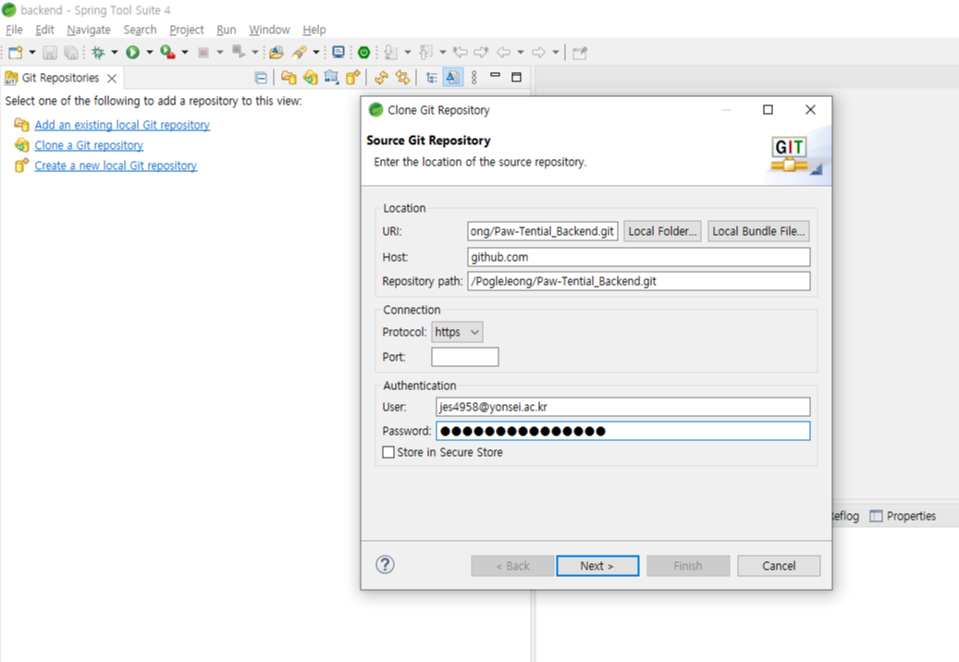959x662 pixels.
Task: Open the Search menu
Action: (140, 30)
